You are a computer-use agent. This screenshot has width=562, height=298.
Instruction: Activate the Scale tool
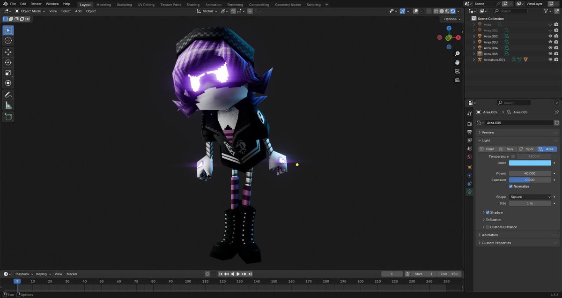coord(8,73)
